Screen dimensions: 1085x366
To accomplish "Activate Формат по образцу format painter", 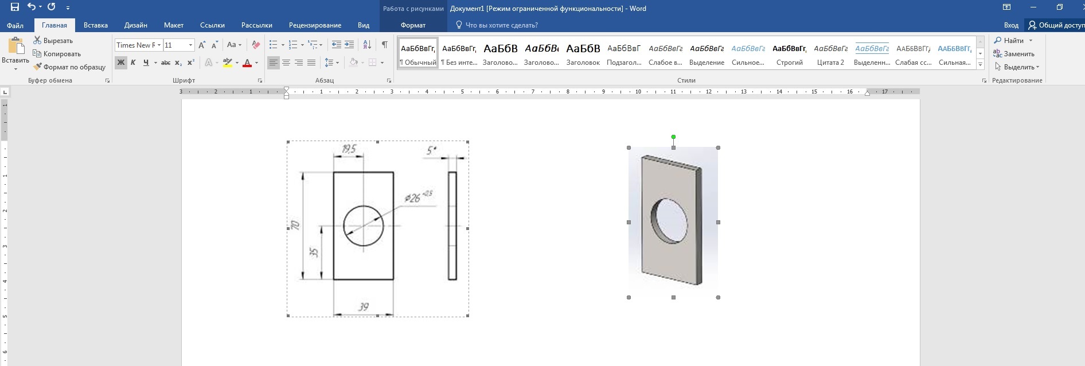I will [x=69, y=67].
